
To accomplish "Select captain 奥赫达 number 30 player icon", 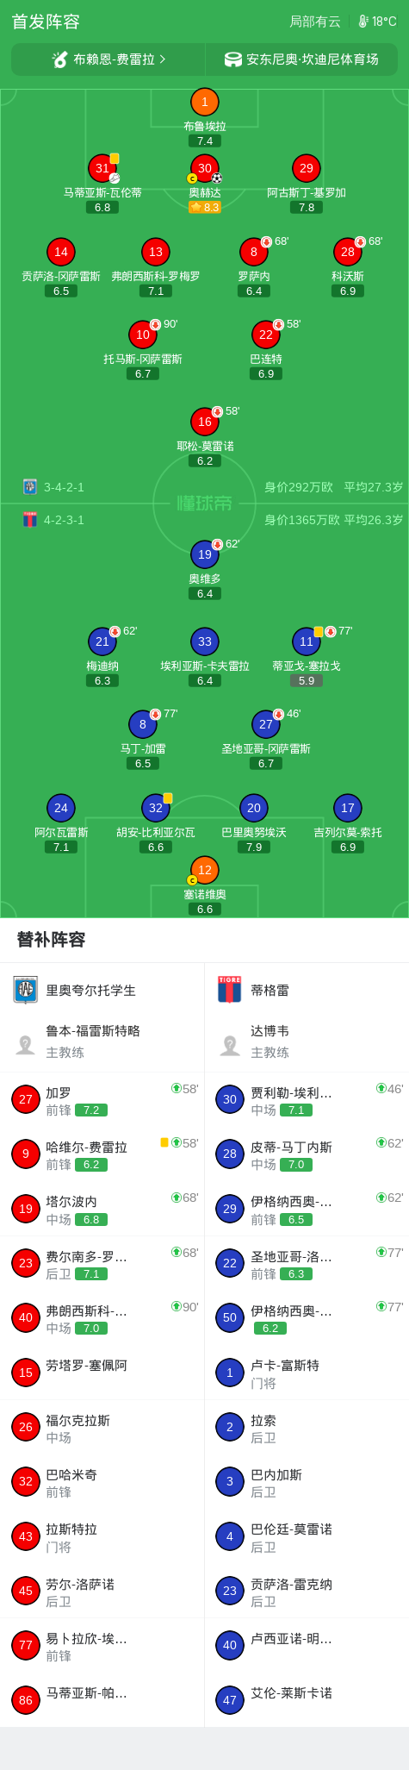I will point(204,168).
